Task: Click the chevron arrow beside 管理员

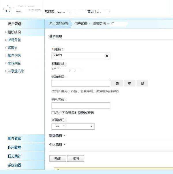Action: click(x=5, y=48)
